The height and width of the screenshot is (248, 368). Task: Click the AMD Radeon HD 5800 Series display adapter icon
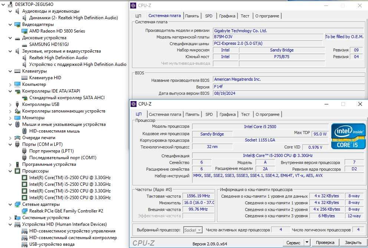(24, 31)
